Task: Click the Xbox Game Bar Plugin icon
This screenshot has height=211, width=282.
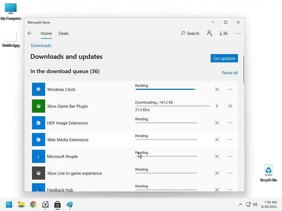Action: [x=39, y=106]
